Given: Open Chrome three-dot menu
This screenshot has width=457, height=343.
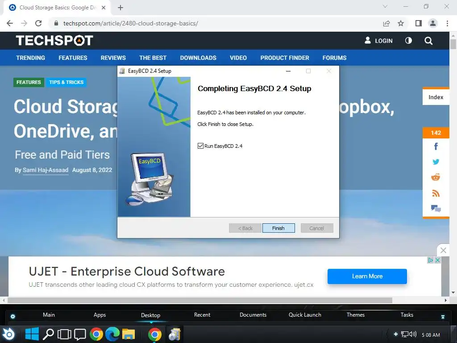Looking at the screenshot, I should click(447, 23).
